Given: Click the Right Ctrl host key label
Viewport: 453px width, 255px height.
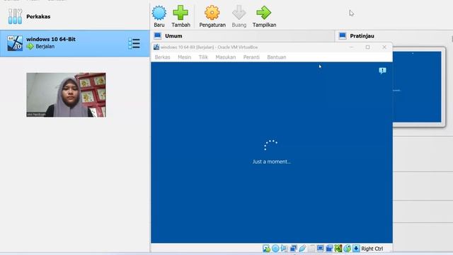Looking at the screenshot, I should (372, 249).
